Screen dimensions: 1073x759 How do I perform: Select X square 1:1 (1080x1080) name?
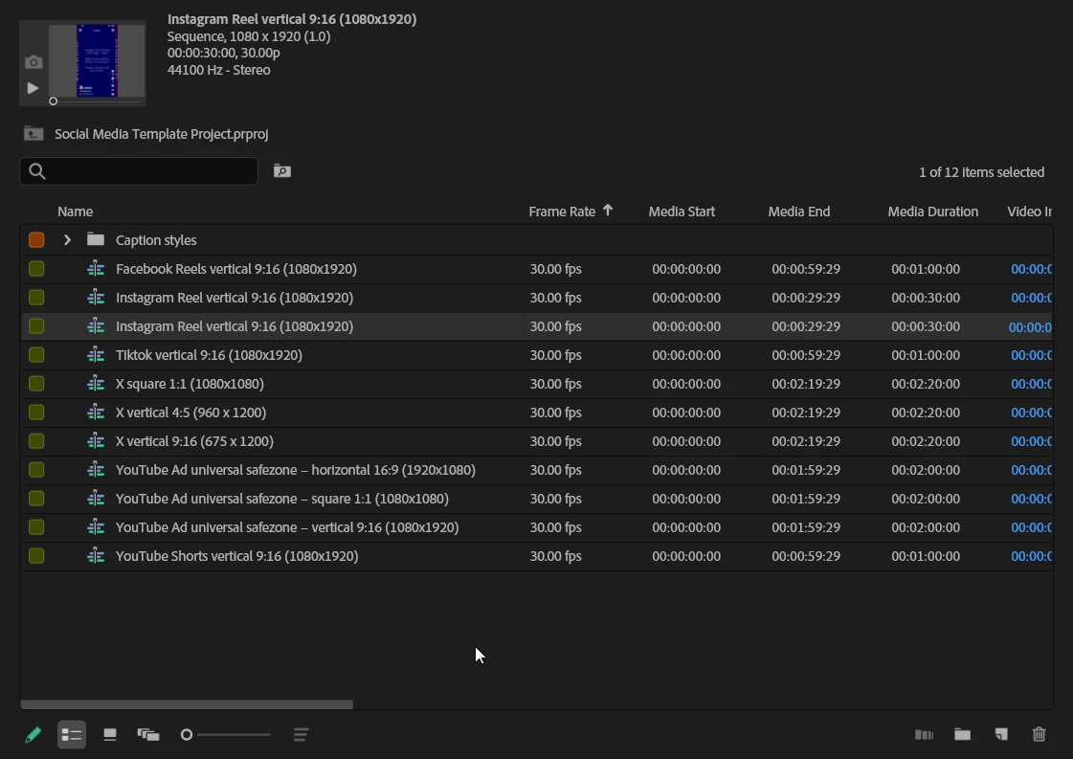(190, 384)
